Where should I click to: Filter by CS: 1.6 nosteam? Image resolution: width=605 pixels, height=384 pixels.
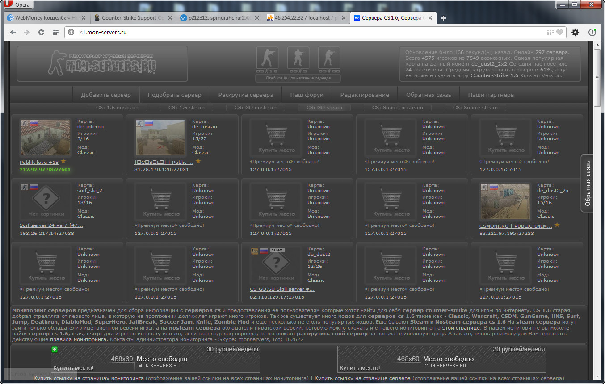118,108
